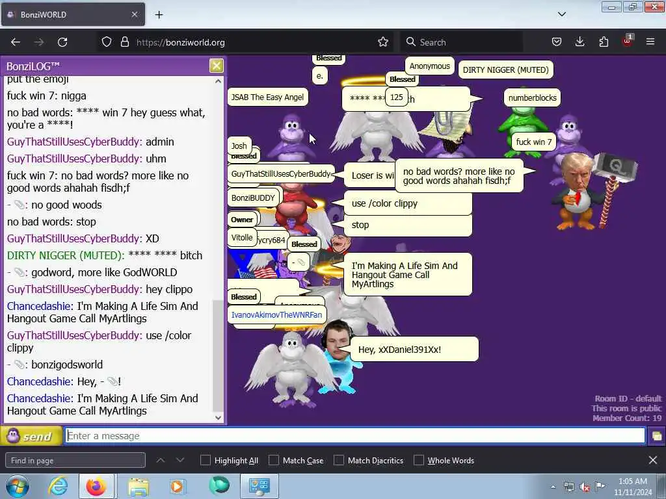Reload the BonziWORLD page

(62, 42)
